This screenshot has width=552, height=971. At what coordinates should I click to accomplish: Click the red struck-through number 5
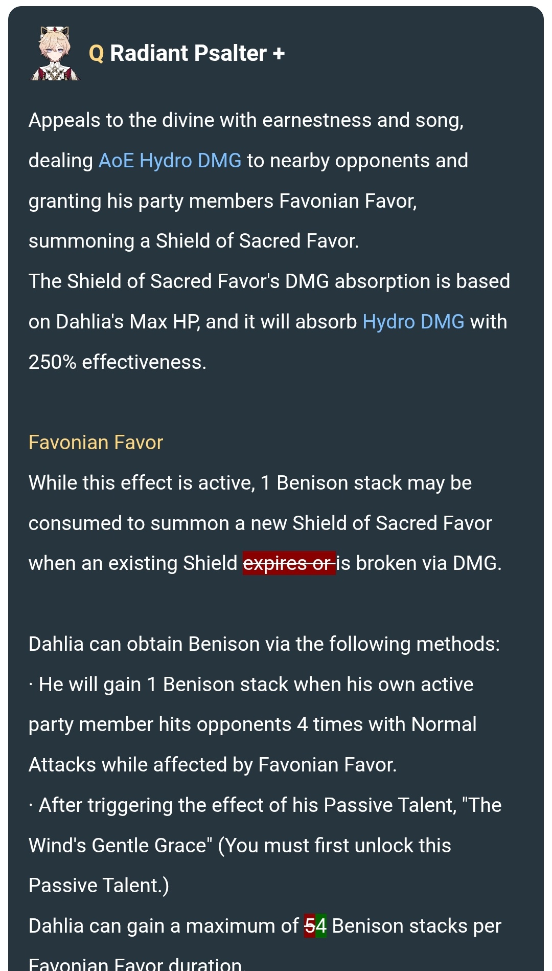309,926
